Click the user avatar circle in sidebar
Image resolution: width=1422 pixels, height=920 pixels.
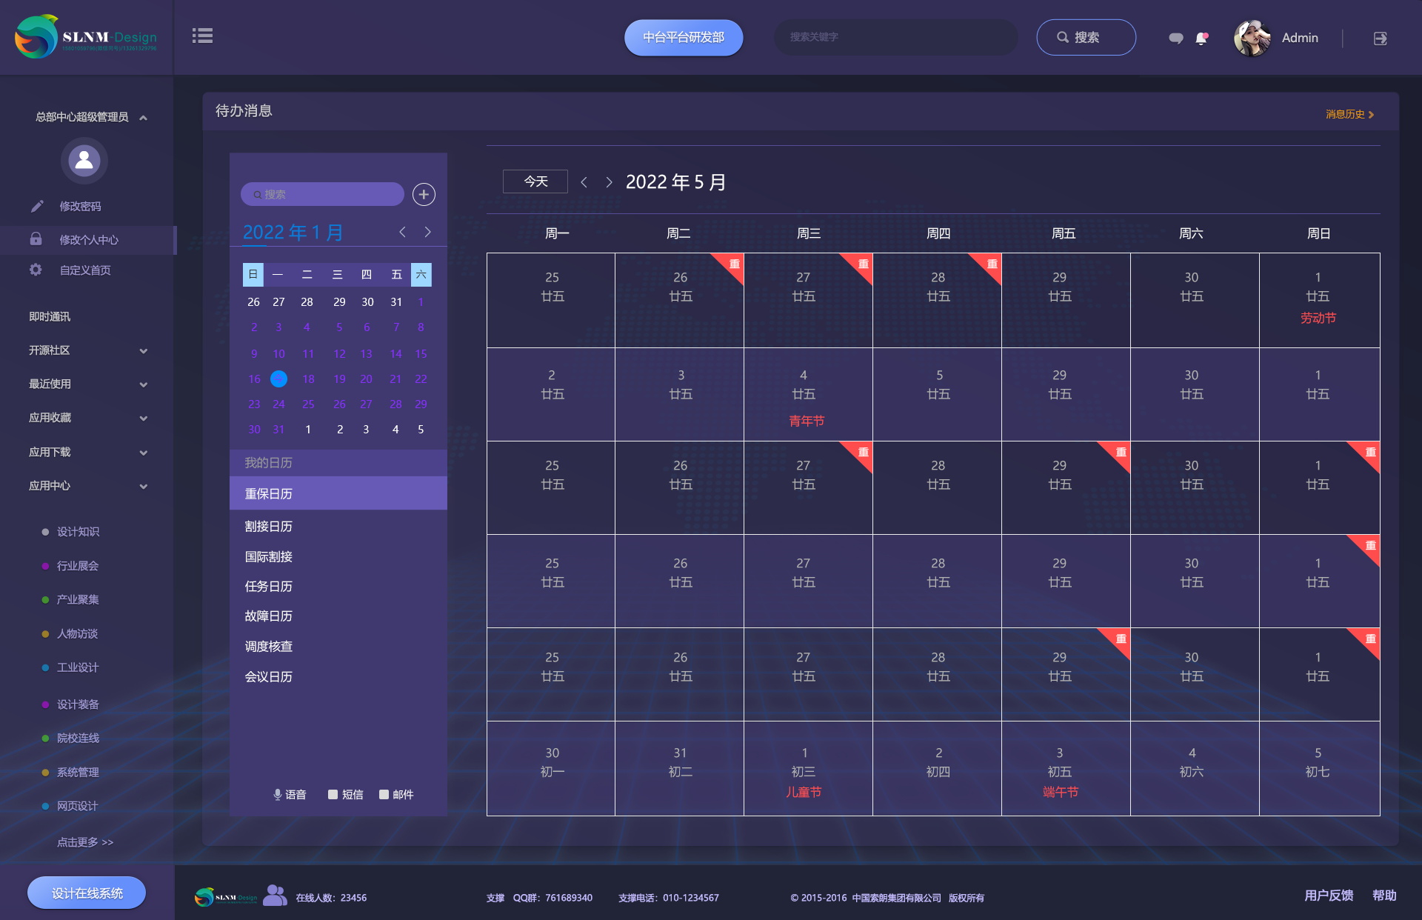point(84,160)
